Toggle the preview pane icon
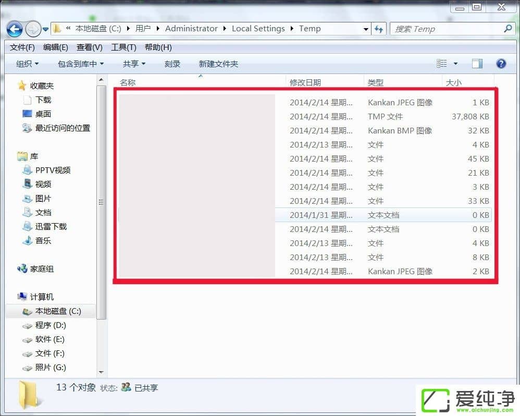 (477, 64)
